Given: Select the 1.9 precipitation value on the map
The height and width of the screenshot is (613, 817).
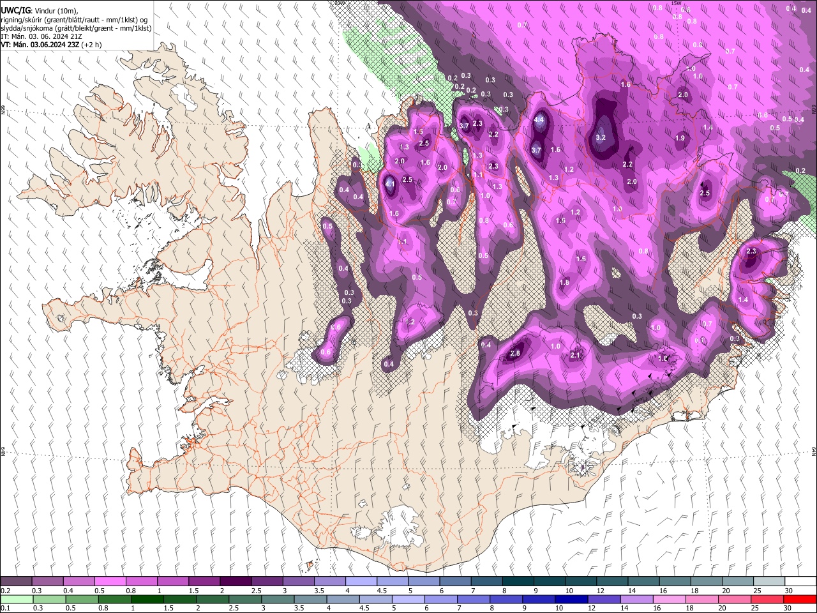Looking at the screenshot, I should pyautogui.click(x=680, y=138).
